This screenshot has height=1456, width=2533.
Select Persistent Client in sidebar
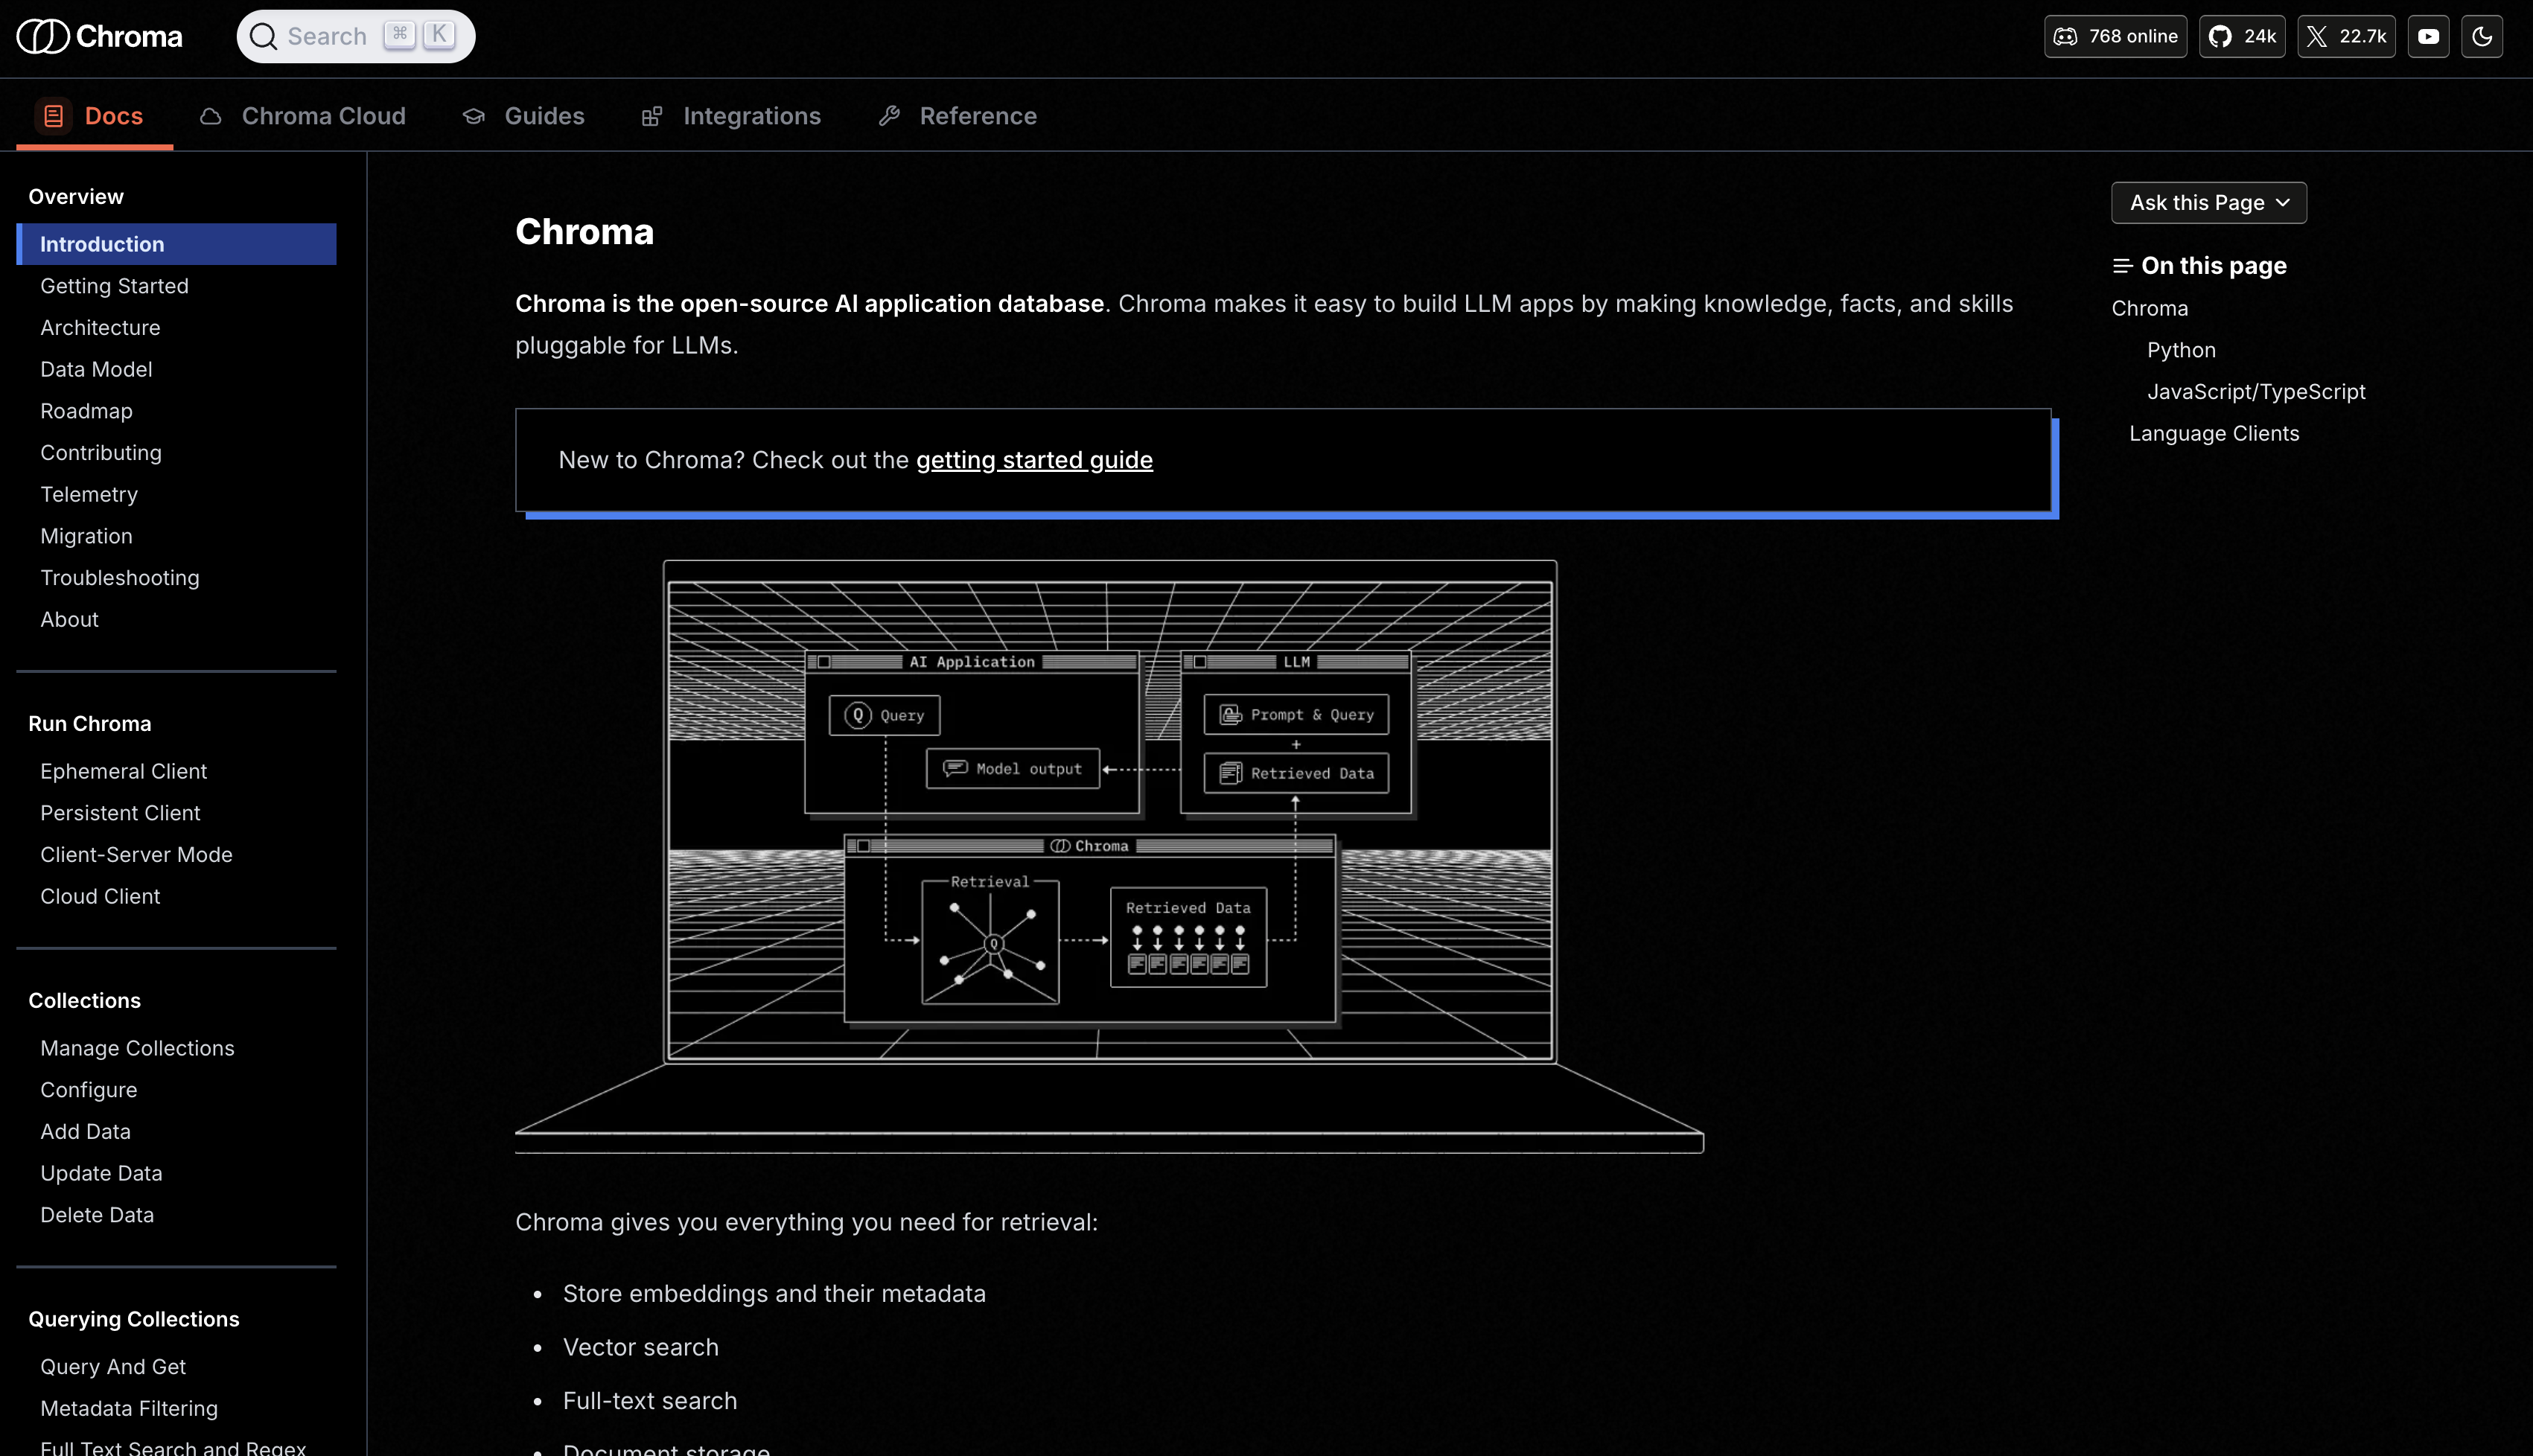click(120, 813)
